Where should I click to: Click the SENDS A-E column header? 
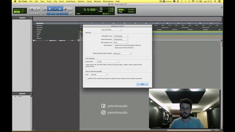62,41
